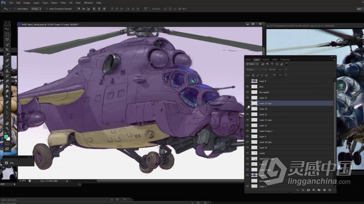Filter layers by smart object icon
The width and height of the screenshot is (364, 204).
[x=282, y=64]
